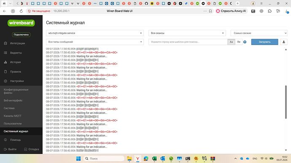Open the browser extensions puzzle icon
The height and width of the screenshot is (163, 291).
(x=269, y=11)
